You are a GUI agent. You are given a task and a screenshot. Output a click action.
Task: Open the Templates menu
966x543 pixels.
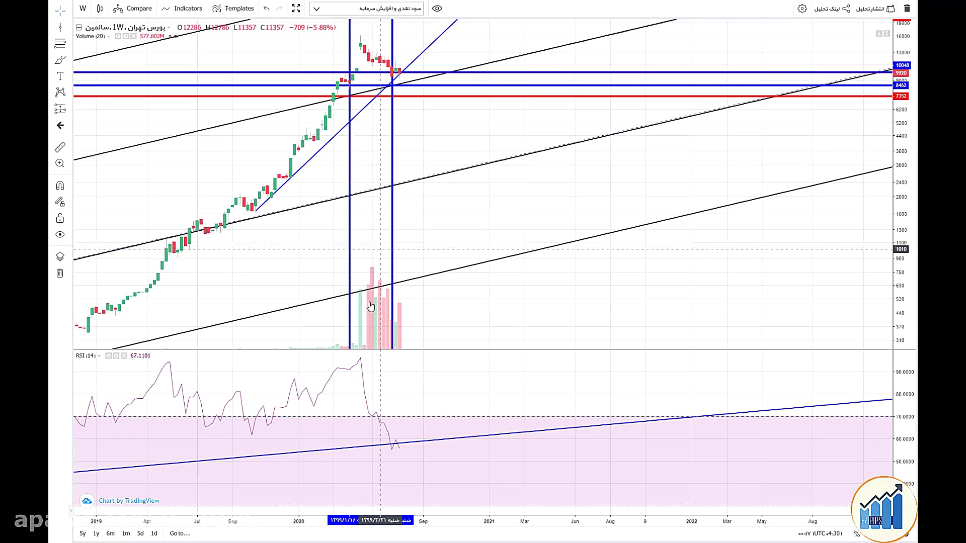click(233, 9)
